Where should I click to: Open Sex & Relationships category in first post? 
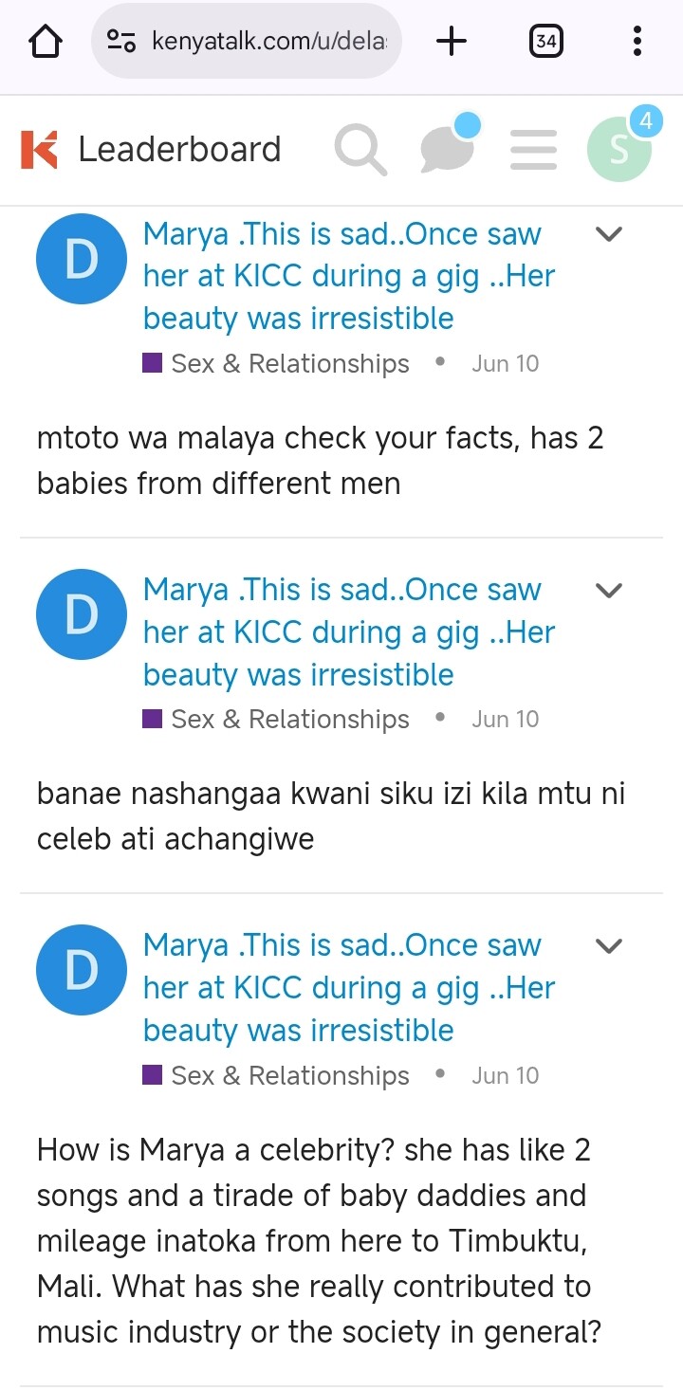pyautogui.click(x=289, y=363)
